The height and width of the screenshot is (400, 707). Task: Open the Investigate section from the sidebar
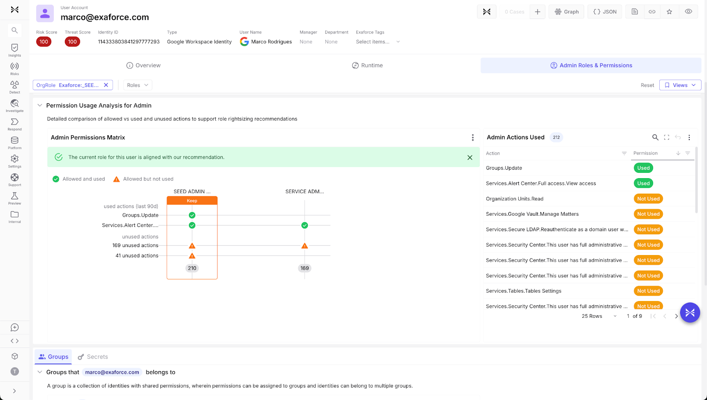tap(15, 105)
